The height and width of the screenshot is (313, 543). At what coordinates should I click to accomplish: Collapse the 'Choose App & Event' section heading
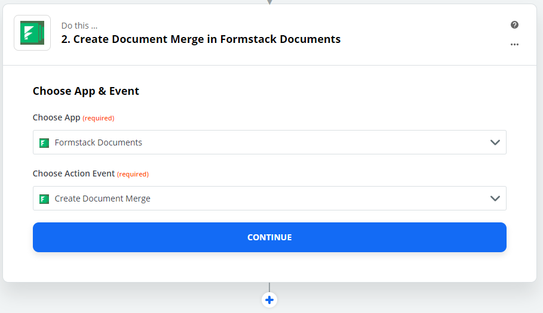(x=85, y=91)
